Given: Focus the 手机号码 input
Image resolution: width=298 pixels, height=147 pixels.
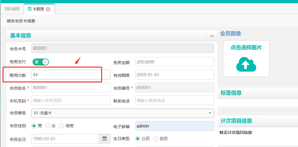Looking at the screenshot, I should point(71,100).
